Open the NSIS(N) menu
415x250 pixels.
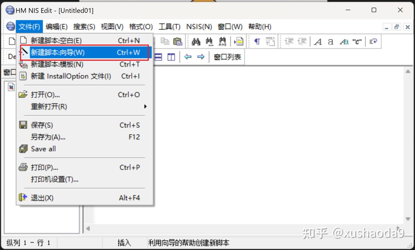pos(199,26)
